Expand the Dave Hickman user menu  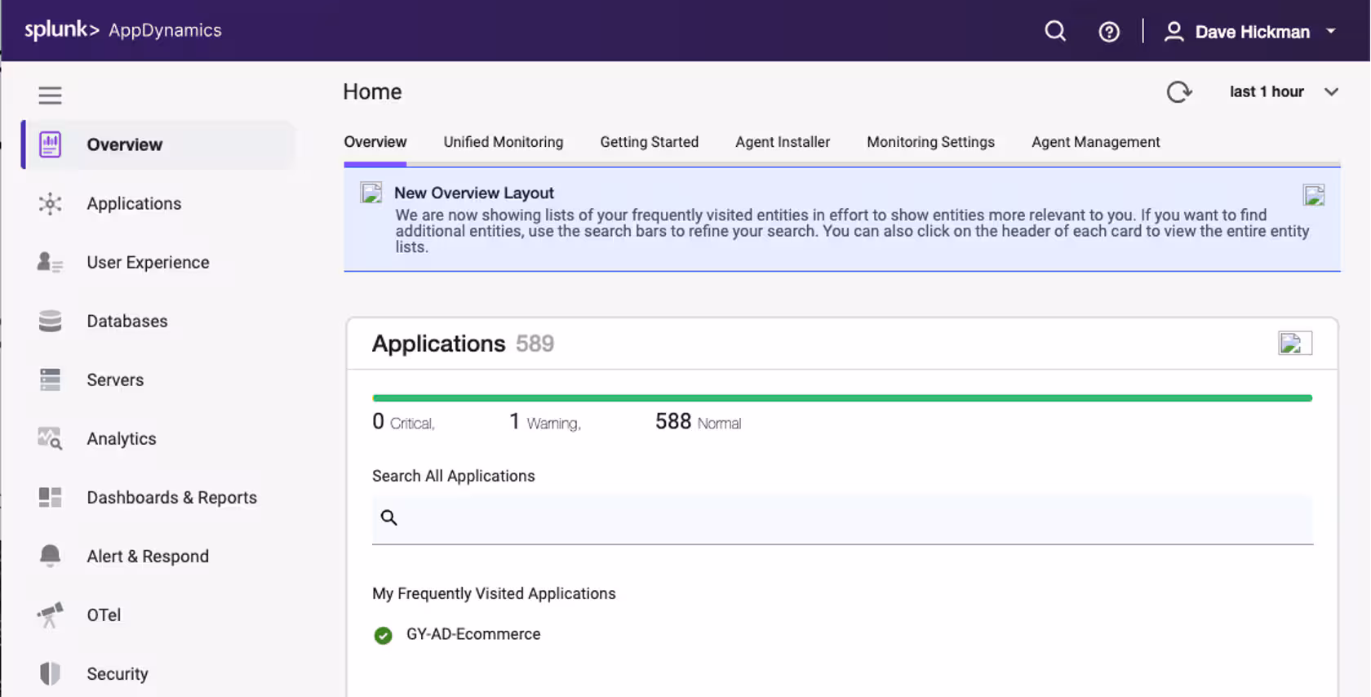(x=1251, y=32)
